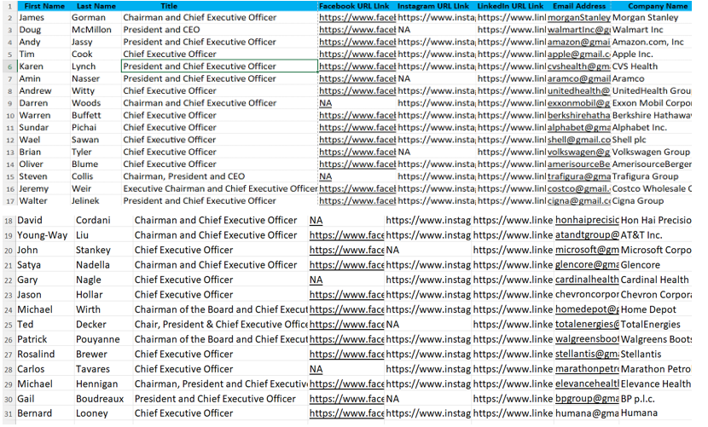Viewport: 708px width, 427px height.
Task: Open morganStanley email link
Action: point(579,18)
